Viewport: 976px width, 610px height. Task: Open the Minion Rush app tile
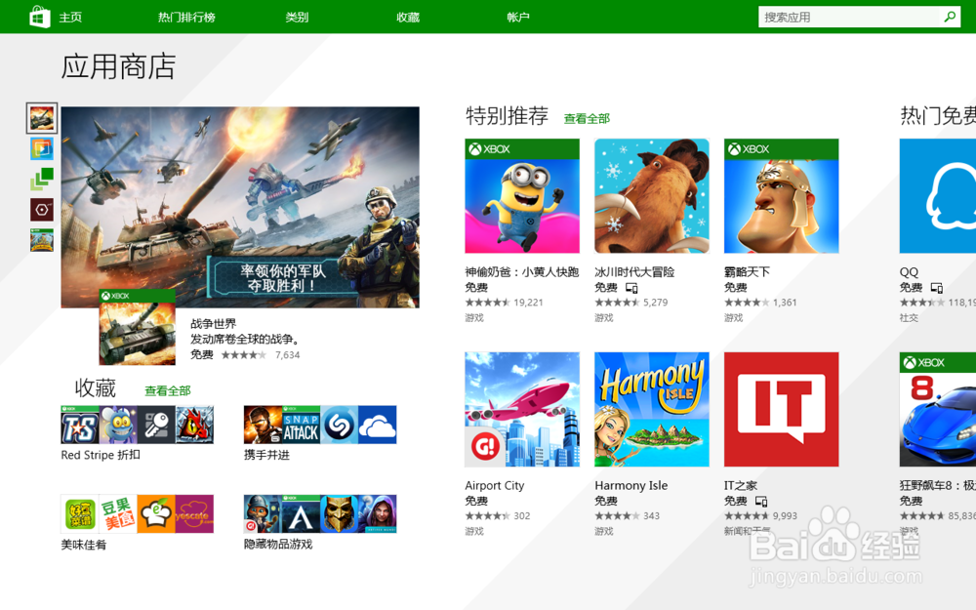pyautogui.click(x=522, y=196)
